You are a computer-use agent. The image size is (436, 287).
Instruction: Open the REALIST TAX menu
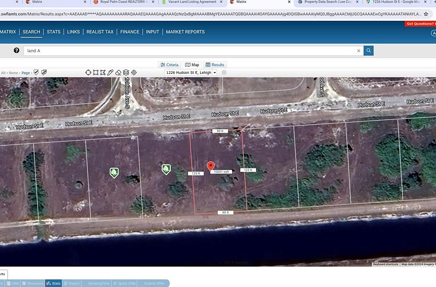(100, 32)
